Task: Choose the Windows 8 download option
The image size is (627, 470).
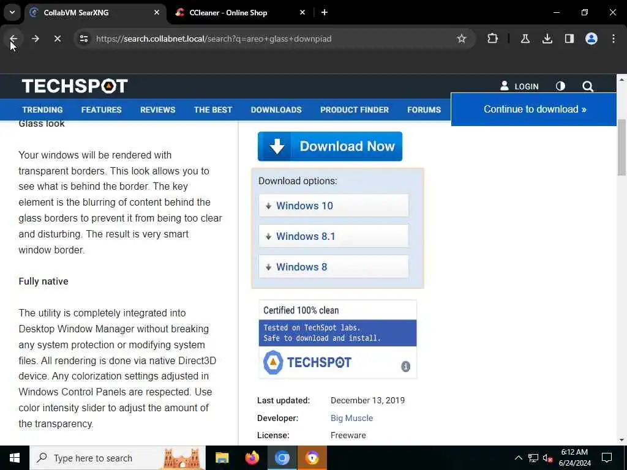Action: point(334,267)
